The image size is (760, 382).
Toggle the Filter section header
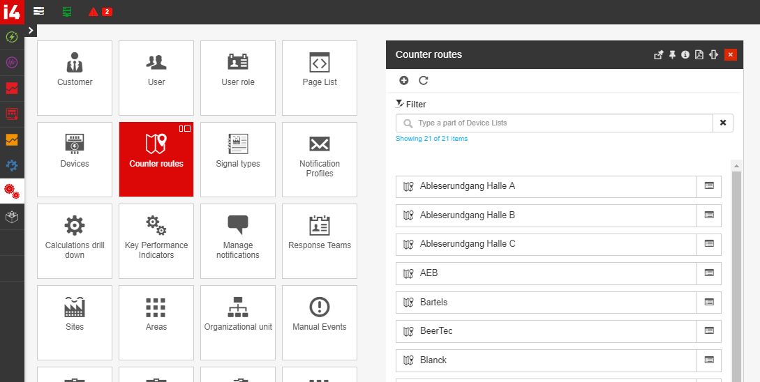(x=411, y=104)
